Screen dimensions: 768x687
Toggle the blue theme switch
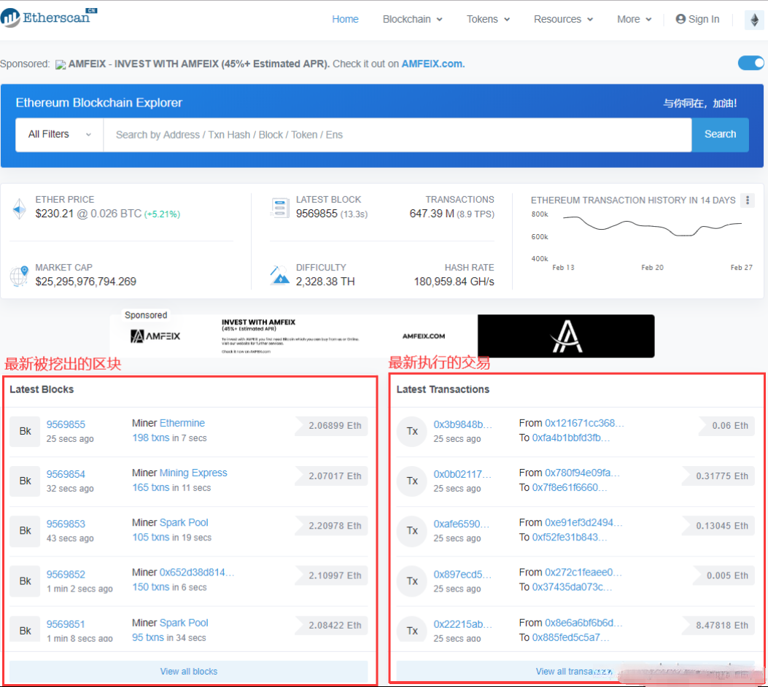pyautogui.click(x=750, y=63)
